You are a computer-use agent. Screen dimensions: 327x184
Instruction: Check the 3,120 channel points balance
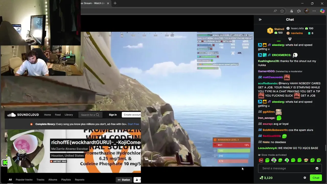point(266,178)
